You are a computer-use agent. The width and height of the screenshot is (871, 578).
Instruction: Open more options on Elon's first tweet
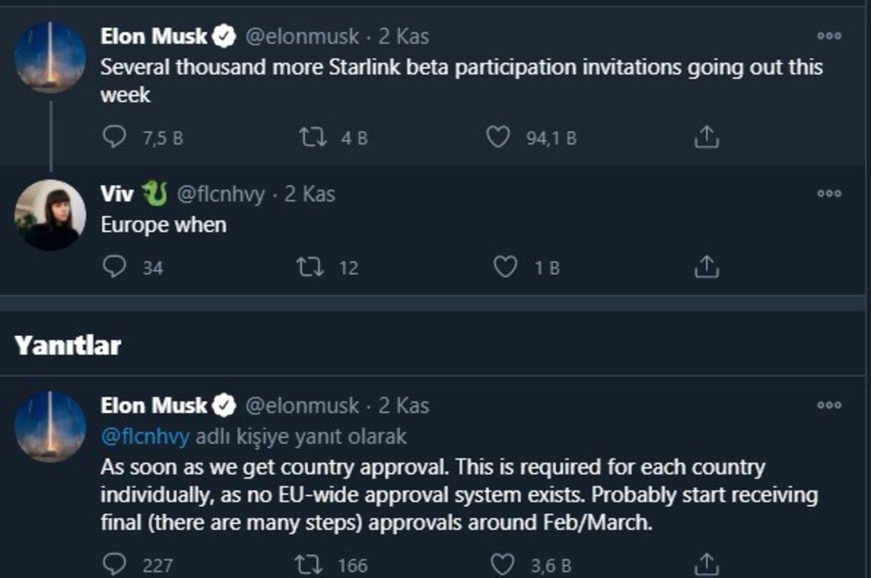coord(830,35)
